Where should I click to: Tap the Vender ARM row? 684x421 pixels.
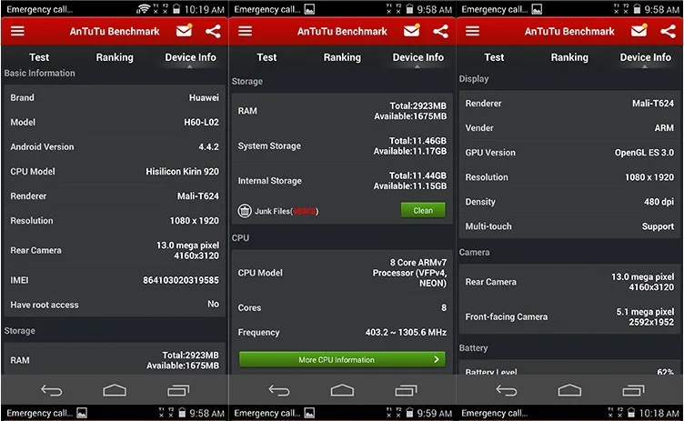point(569,128)
